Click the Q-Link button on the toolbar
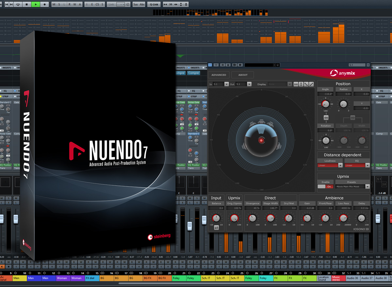 (x=154, y=4)
